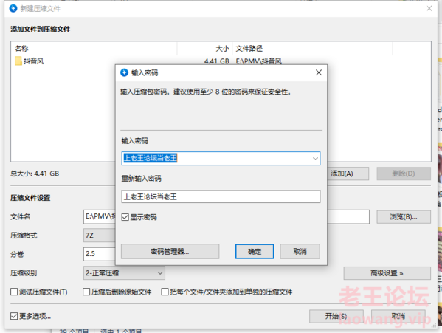Image resolution: width=442 pixels, height=333 pixels.
Task: Sort by 大小 column header
Action: pos(222,49)
